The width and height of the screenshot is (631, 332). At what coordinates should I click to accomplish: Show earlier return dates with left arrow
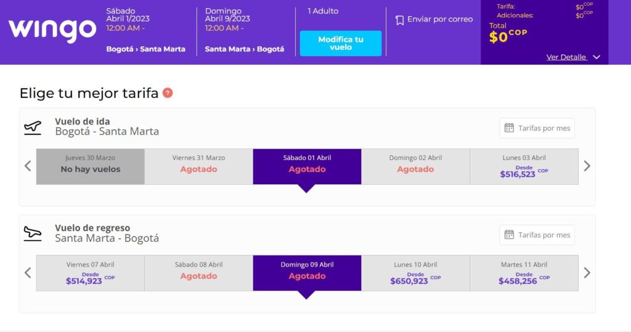click(x=28, y=272)
